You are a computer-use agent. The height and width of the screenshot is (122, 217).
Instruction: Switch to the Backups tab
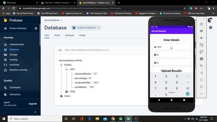[x=70, y=35]
